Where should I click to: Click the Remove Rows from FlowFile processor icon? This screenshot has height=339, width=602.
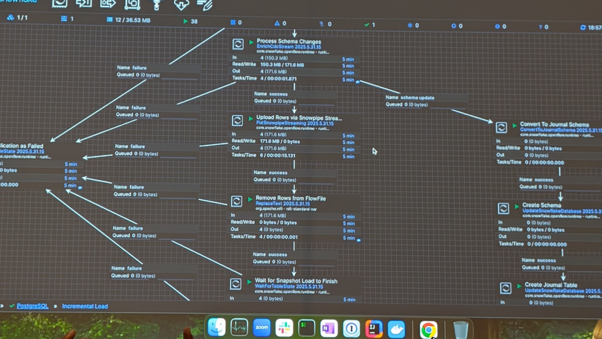tap(236, 201)
